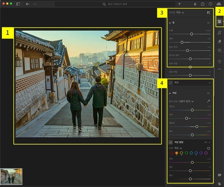Select the Crop and Rotate tool
The height and width of the screenshot is (187, 224).
coord(220,32)
